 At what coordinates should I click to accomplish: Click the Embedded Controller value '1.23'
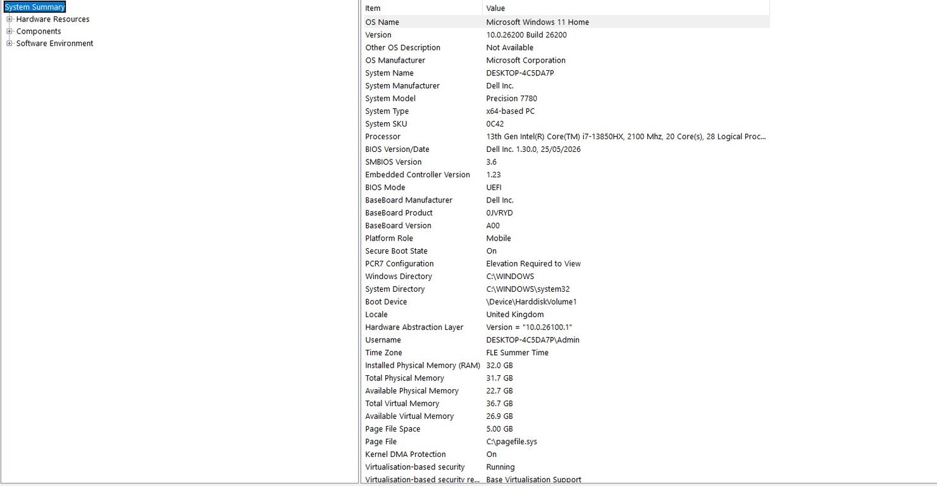click(x=493, y=174)
